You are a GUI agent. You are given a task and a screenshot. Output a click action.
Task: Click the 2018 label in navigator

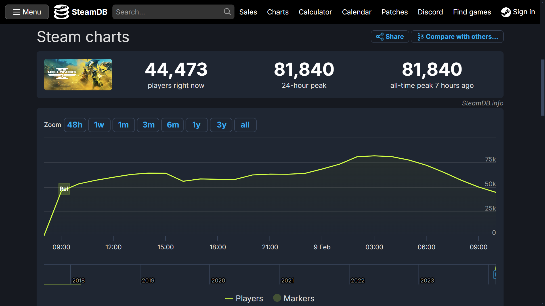tap(78, 280)
